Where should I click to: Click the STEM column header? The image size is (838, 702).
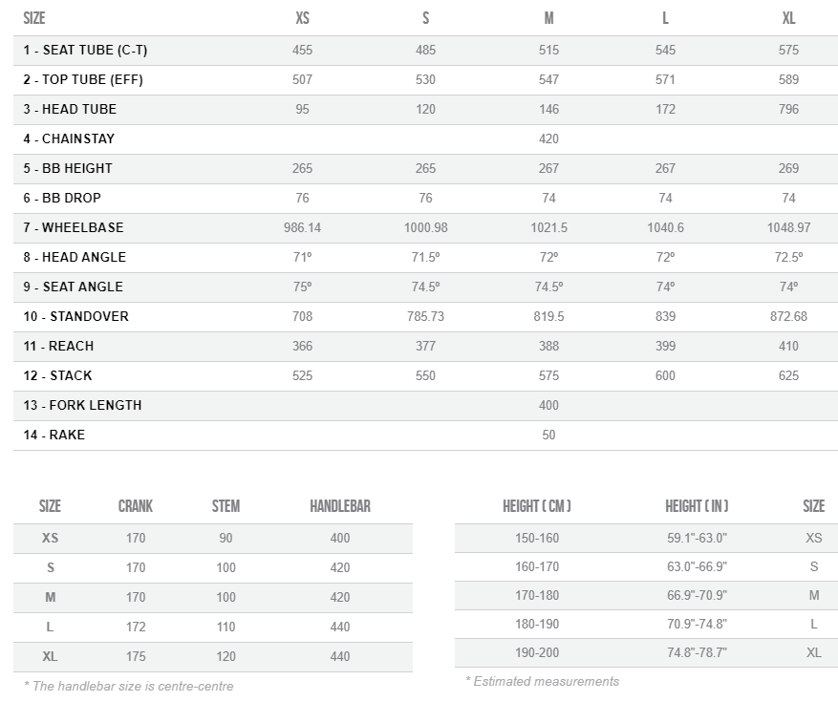pyautogui.click(x=226, y=506)
